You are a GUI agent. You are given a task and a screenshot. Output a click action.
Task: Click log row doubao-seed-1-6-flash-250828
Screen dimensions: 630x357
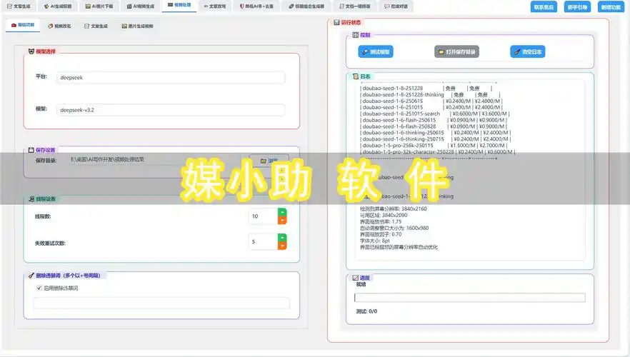433,126
